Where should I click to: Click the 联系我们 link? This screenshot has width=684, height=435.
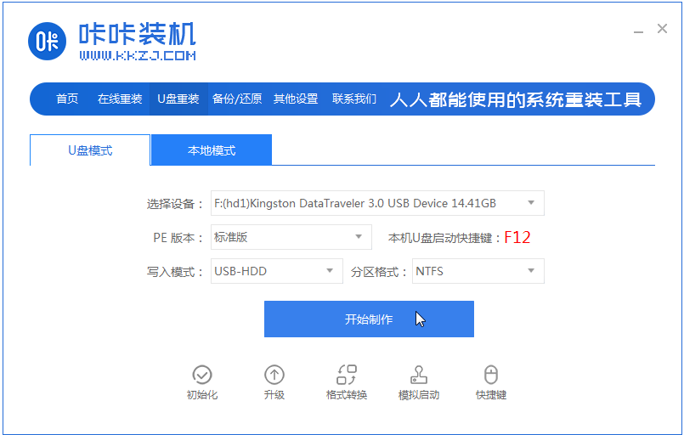pyautogui.click(x=354, y=99)
